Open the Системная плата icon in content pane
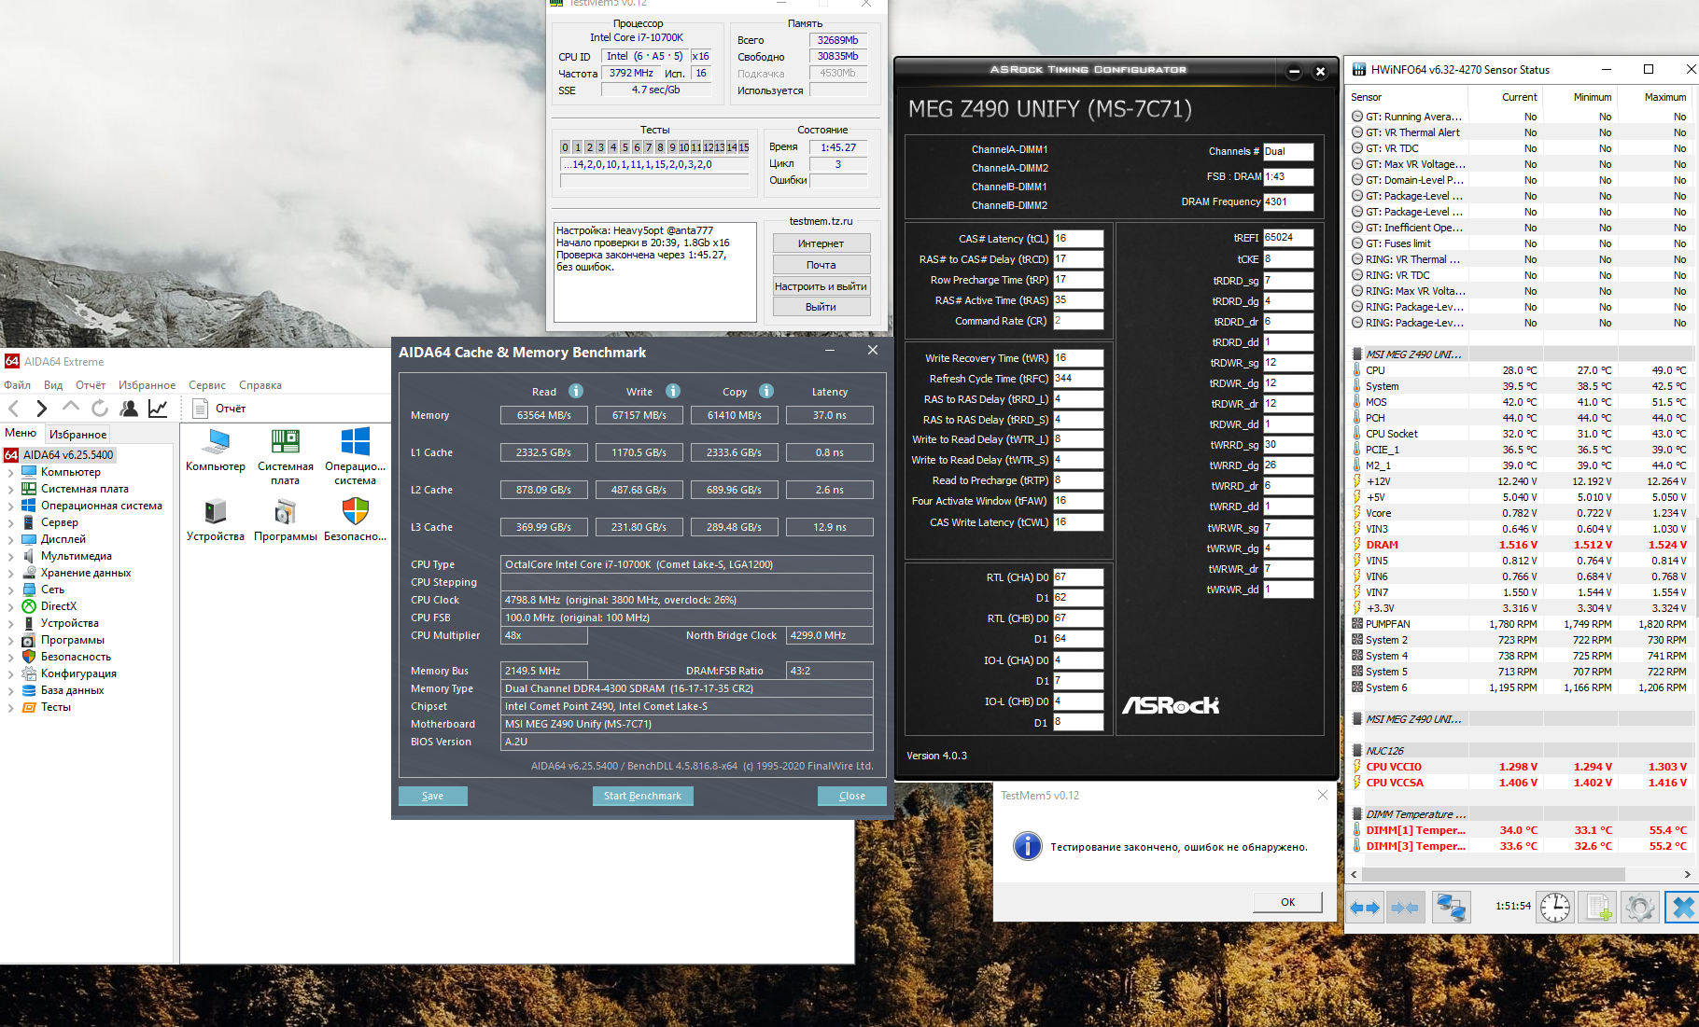1699x1027 pixels. coord(286,442)
